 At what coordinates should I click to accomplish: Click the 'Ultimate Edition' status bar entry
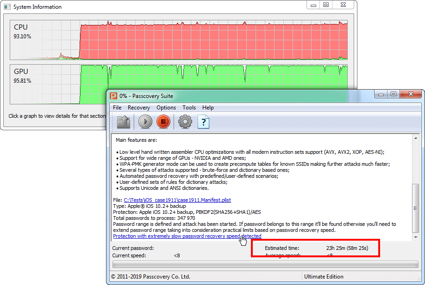(324, 277)
